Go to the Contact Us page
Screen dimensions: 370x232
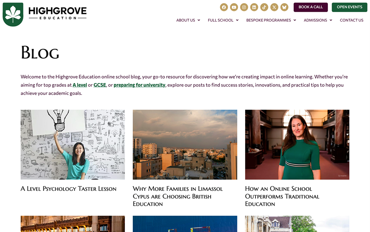[351, 20]
